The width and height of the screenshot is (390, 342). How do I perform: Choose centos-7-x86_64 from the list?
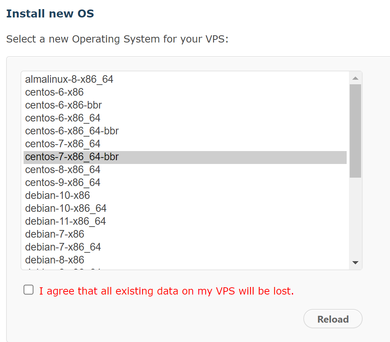(x=63, y=144)
